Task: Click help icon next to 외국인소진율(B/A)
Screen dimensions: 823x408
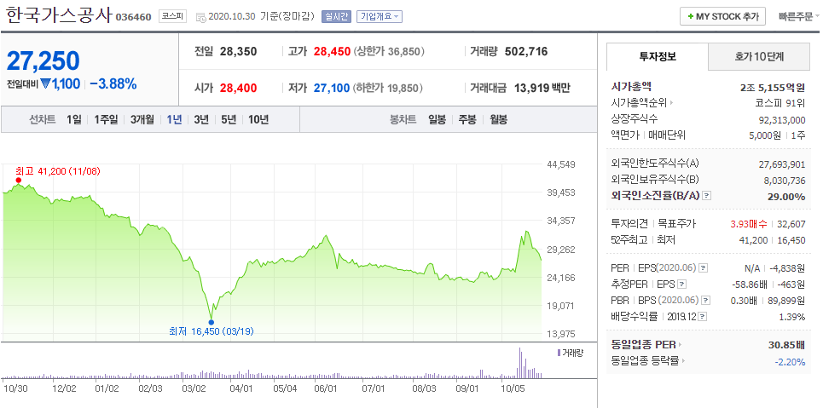Action: point(706,196)
